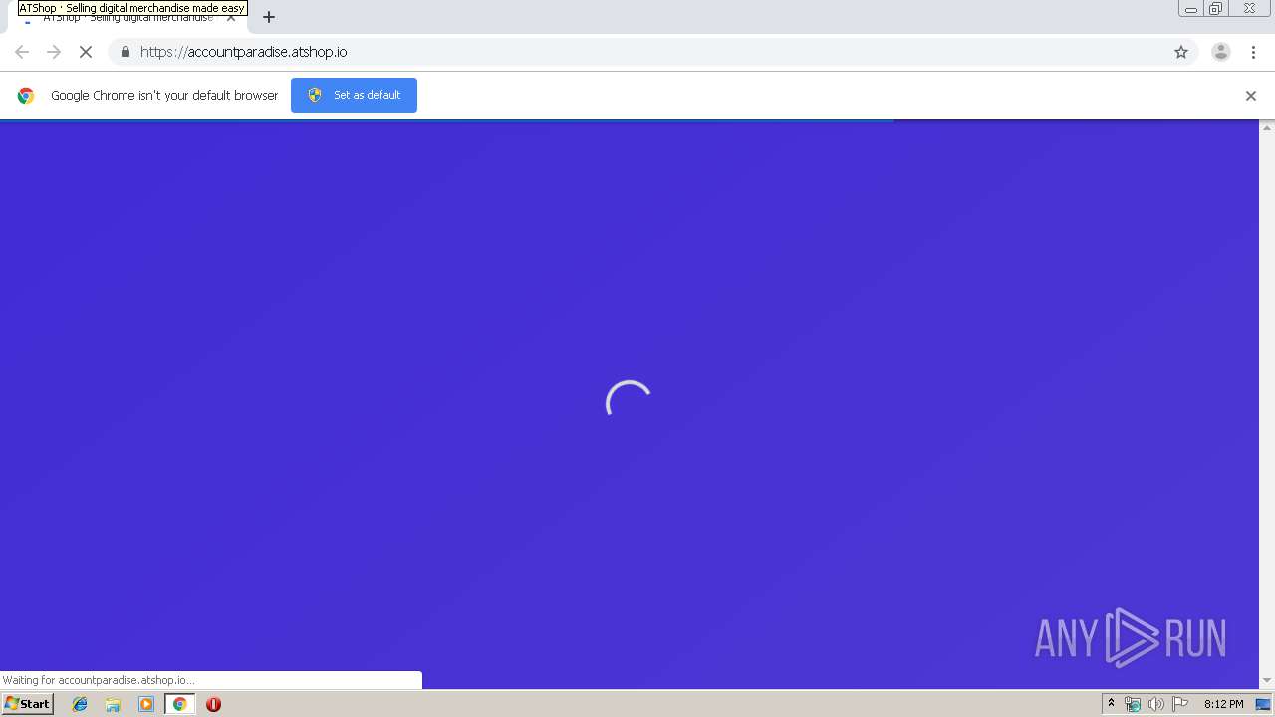The height and width of the screenshot is (717, 1275).
Task: Go forward to next page
Action: tap(54, 52)
